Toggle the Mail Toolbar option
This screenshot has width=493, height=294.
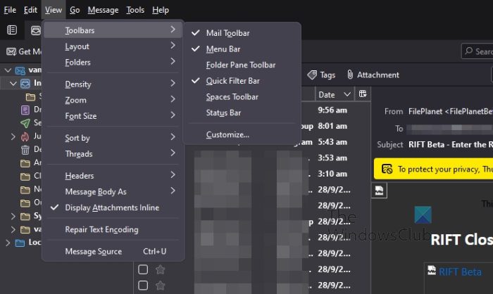click(x=242, y=33)
